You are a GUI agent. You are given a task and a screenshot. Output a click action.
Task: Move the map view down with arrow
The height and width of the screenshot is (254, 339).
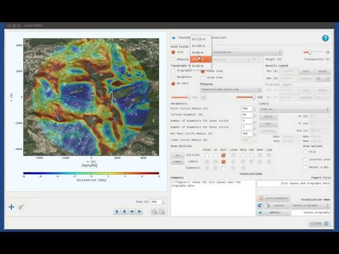(124, 212)
